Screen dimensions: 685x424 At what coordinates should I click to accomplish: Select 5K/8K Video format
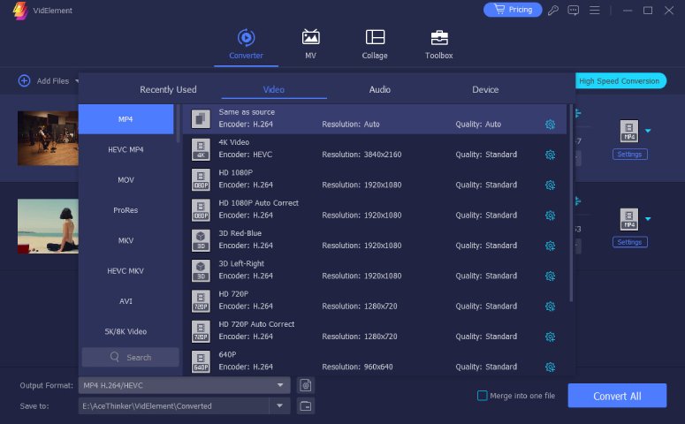pyautogui.click(x=126, y=331)
